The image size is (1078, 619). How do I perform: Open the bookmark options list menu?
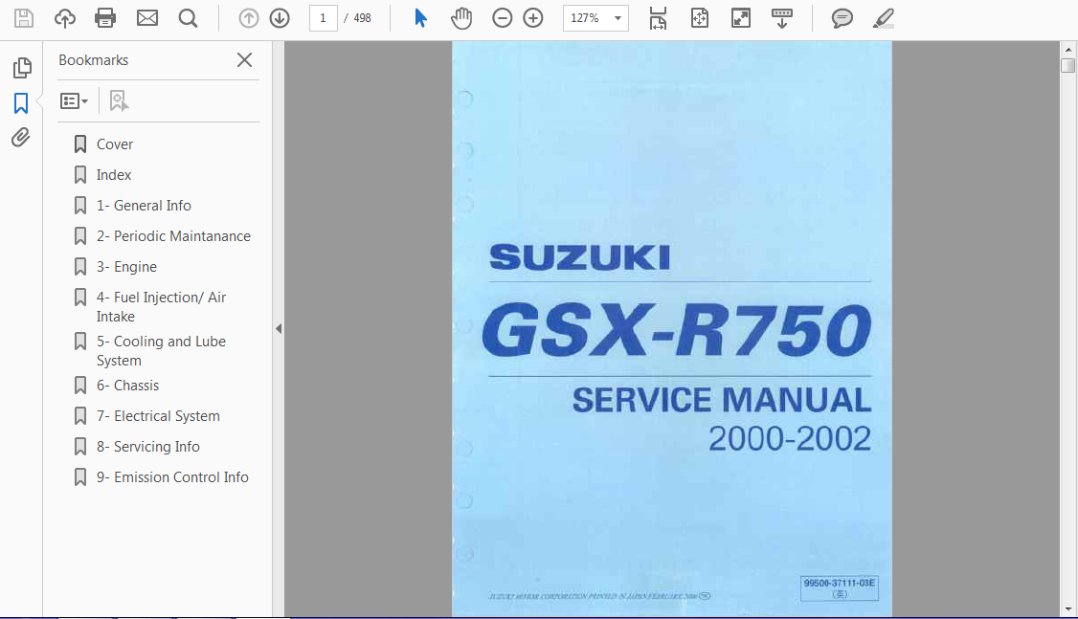(x=74, y=101)
